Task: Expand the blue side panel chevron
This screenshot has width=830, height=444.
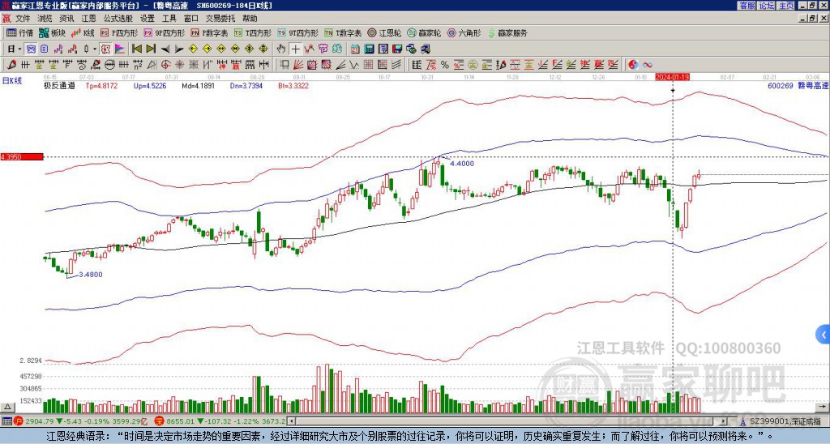Action: pyautogui.click(x=823, y=335)
